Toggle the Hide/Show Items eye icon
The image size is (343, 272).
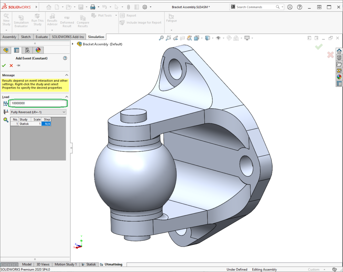click(218, 38)
